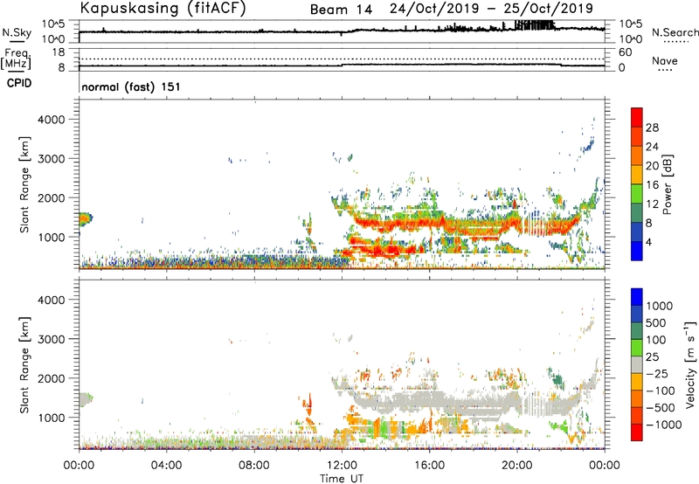The image size is (699, 484).
Task: Select the 'normal (fast) 151' mode text
Action: coord(131,86)
